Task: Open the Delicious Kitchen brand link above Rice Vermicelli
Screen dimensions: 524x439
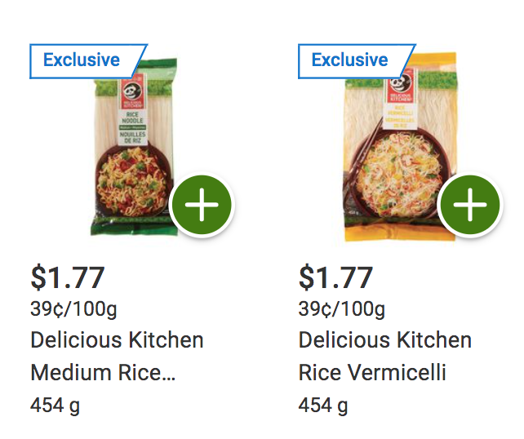Action: pos(385,340)
